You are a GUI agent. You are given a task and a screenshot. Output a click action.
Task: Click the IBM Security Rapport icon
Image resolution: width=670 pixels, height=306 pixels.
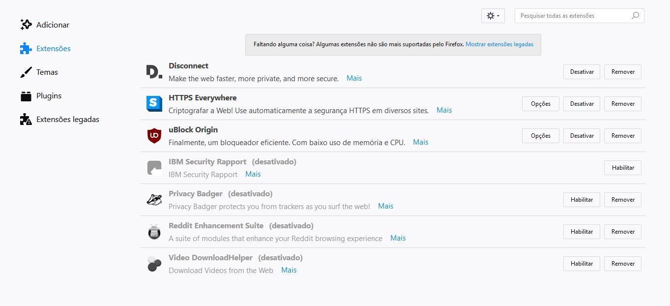tap(154, 168)
